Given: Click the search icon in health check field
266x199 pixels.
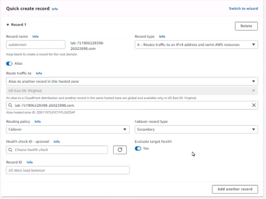Looking at the screenshot, I should (10, 150).
